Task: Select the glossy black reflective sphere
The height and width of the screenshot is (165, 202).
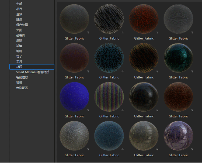Action: (144, 97)
